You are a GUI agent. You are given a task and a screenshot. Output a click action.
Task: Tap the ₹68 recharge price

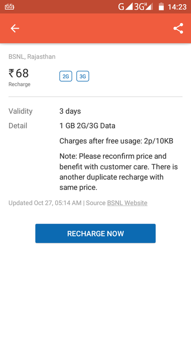[19, 73]
